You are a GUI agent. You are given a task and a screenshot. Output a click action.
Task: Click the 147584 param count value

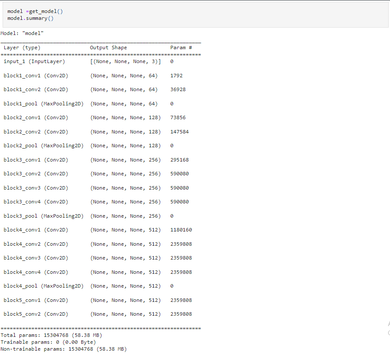tap(179, 132)
